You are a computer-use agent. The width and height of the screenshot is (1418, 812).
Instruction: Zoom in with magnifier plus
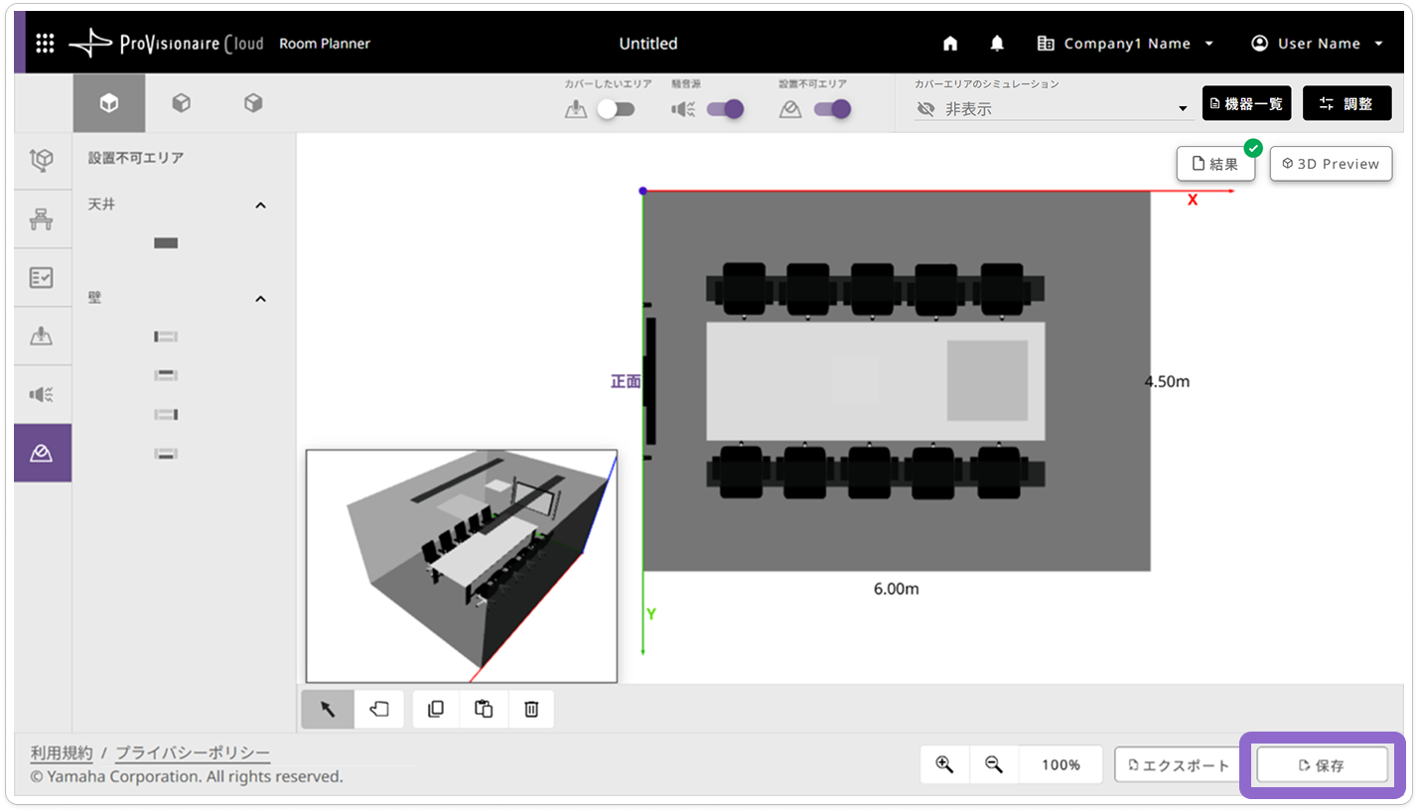(x=944, y=764)
